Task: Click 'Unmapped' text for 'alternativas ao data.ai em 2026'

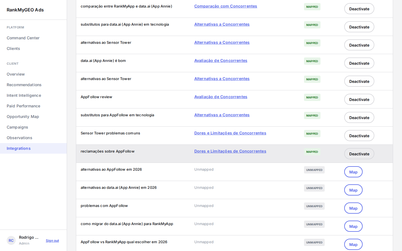Action: click(204, 187)
